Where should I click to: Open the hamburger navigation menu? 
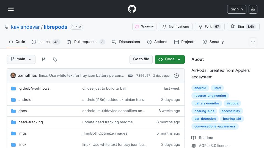click(11, 9)
